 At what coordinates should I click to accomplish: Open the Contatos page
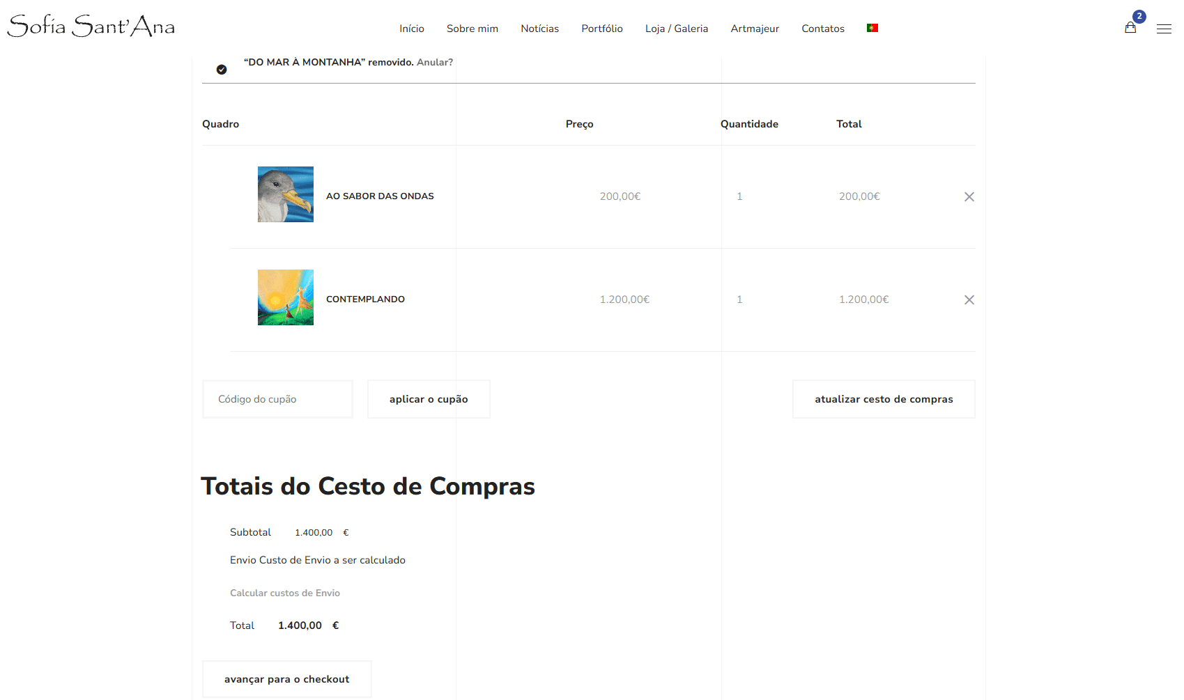point(822,29)
